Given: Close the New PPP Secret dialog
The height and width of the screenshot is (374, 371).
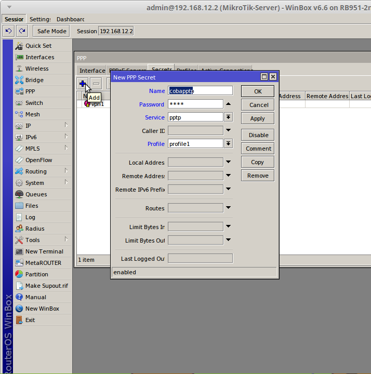Looking at the screenshot, I should point(273,77).
